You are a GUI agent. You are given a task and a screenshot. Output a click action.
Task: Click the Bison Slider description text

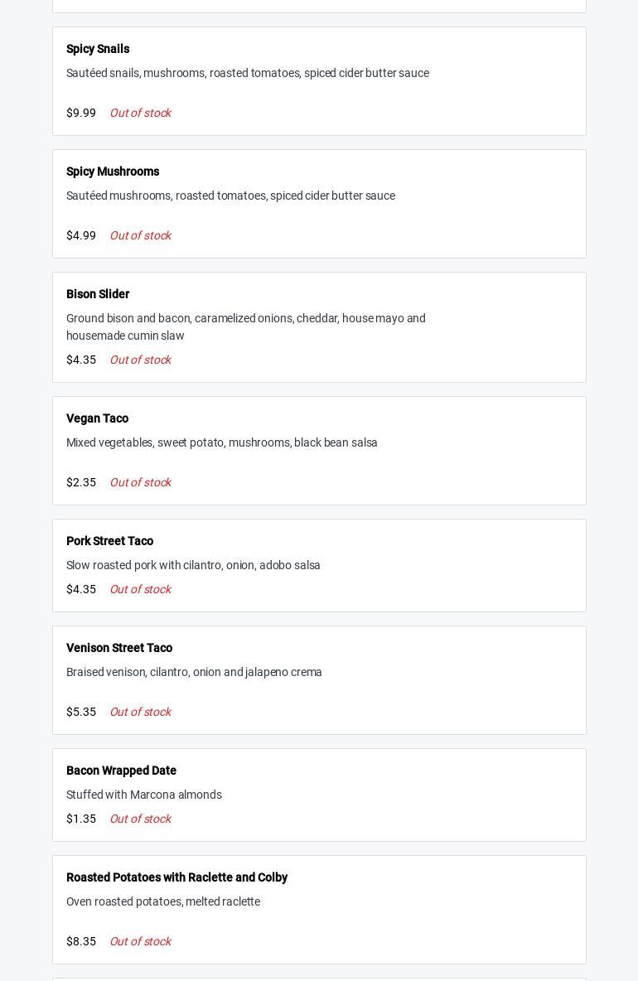coord(245,326)
